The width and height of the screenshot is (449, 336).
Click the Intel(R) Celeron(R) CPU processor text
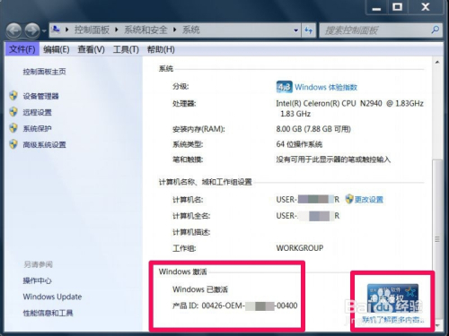coord(349,108)
